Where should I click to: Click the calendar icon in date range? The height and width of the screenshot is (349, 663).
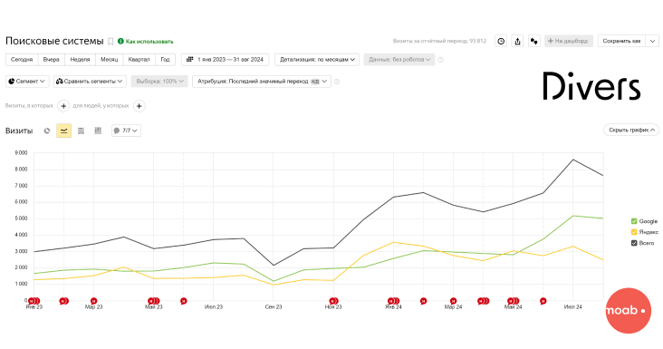190,60
